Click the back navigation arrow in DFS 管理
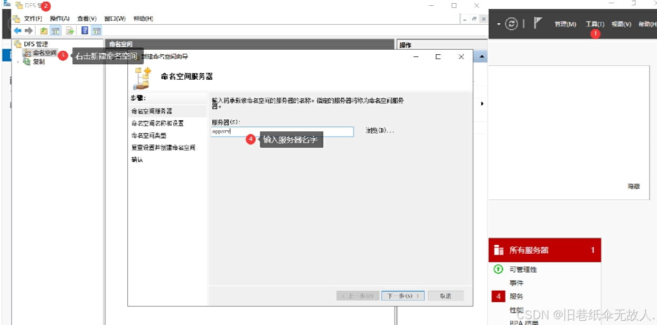 [x=17, y=30]
